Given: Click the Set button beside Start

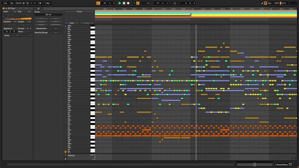Looking at the screenshot, I should (15, 12).
